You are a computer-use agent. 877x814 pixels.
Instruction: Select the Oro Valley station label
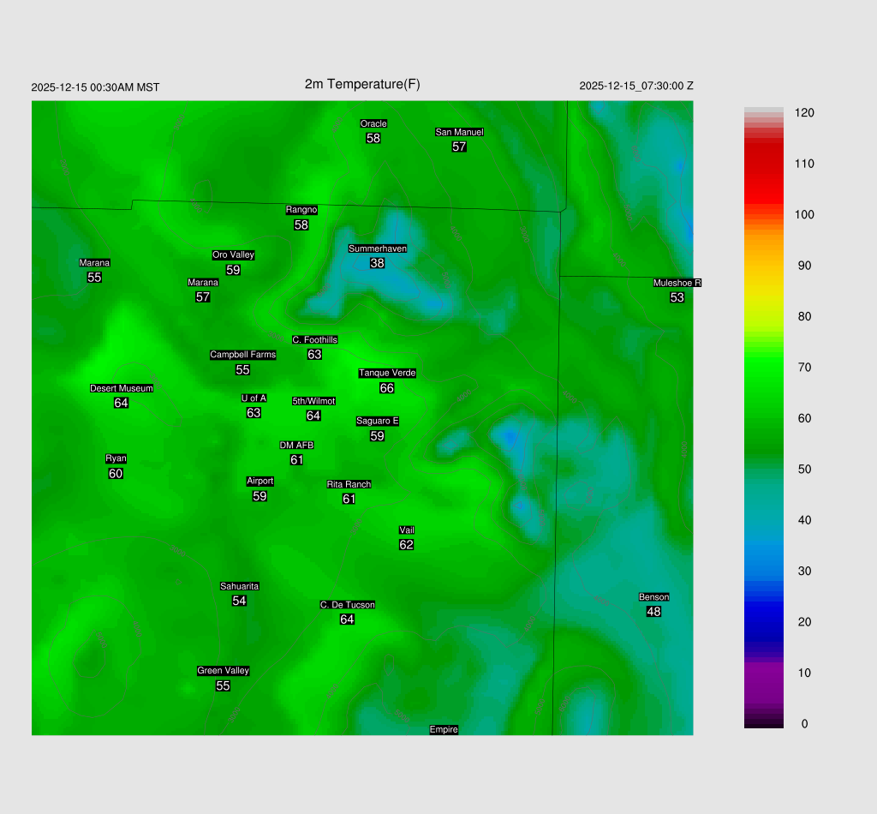click(233, 254)
